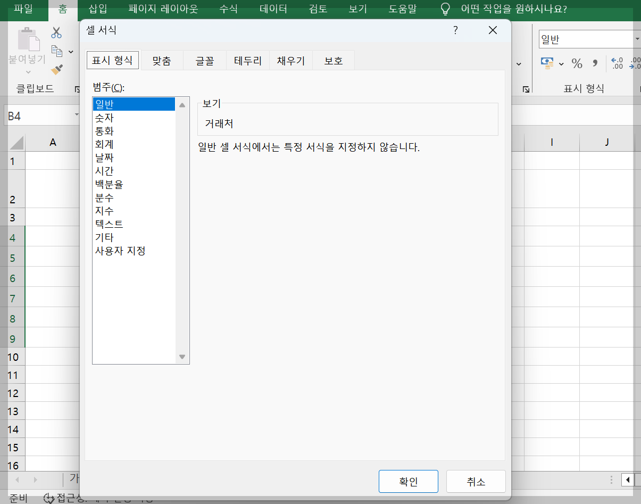Switch to the 테두리 tab
Screen dimensions: 641x504
click(x=248, y=60)
